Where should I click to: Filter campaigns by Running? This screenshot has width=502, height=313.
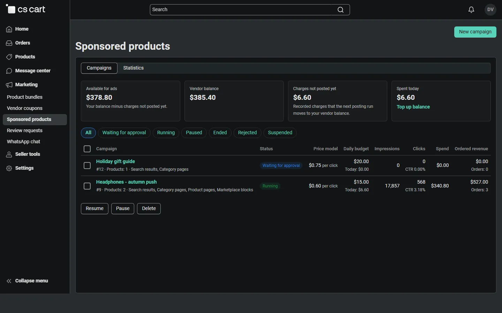pyautogui.click(x=166, y=133)
